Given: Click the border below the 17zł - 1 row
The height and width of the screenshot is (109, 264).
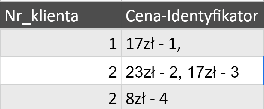Looking at the screenshot, I should tap(132, 57).
